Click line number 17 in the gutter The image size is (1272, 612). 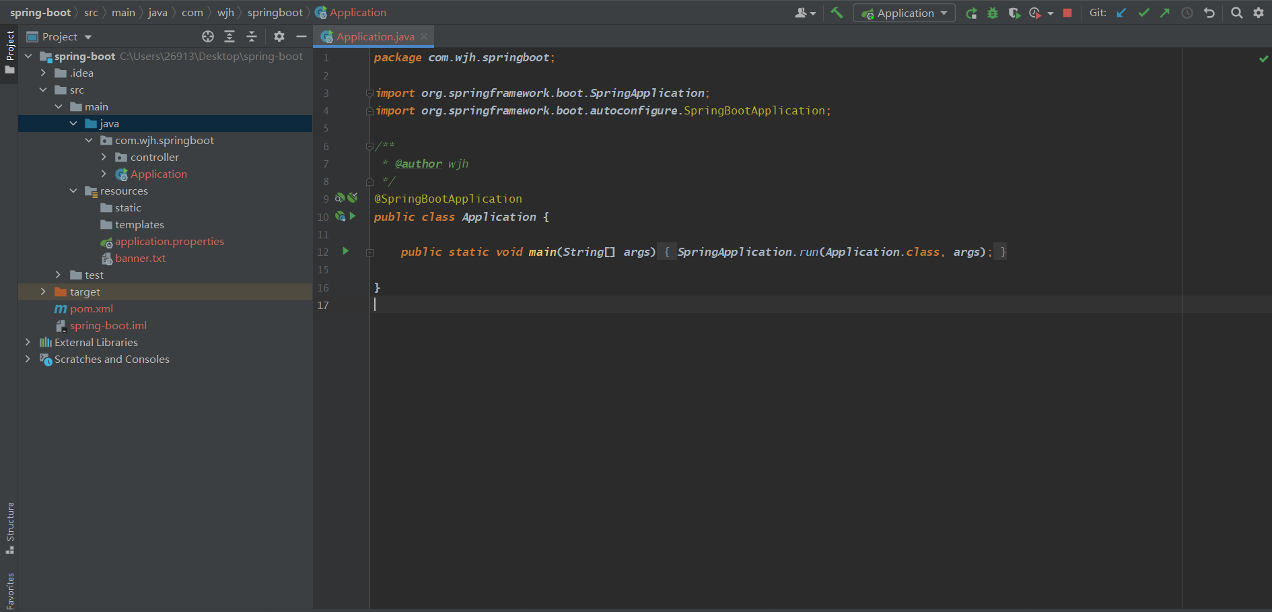tap(323, 305)
